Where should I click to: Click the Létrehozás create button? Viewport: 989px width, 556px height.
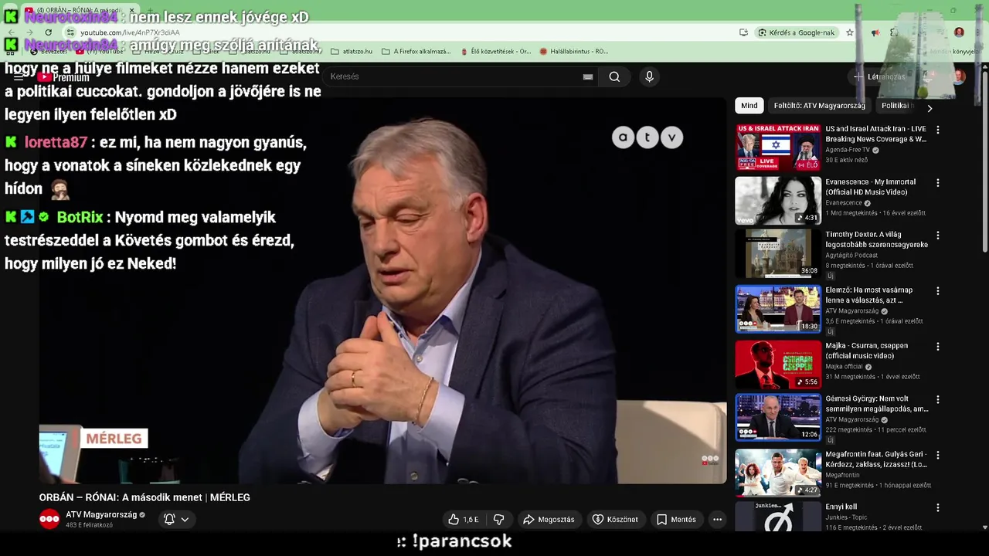coord(879,76)
